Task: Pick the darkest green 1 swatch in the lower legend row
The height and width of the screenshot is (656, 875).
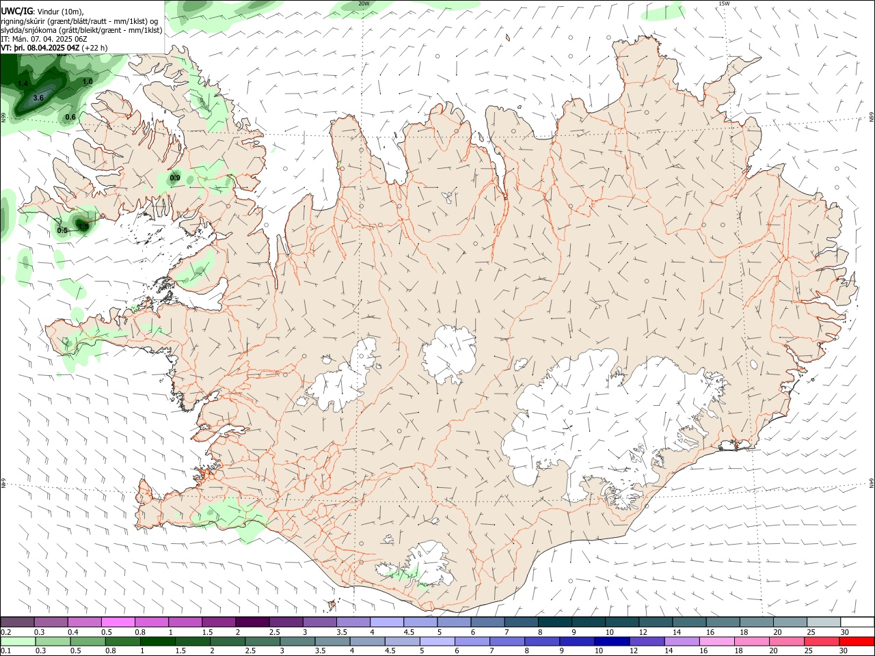Action: click(x=157, y=642)
